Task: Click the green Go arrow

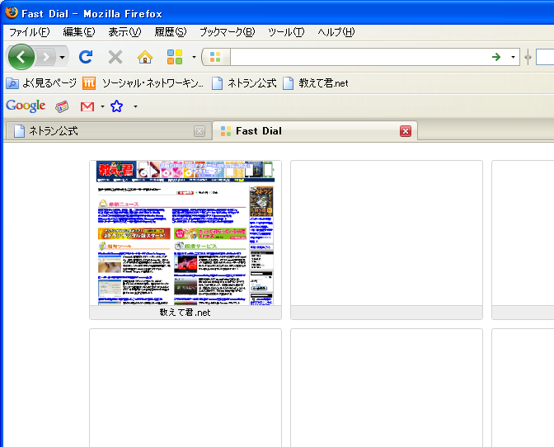Action: pyautogui.click(x=496, y=57)
